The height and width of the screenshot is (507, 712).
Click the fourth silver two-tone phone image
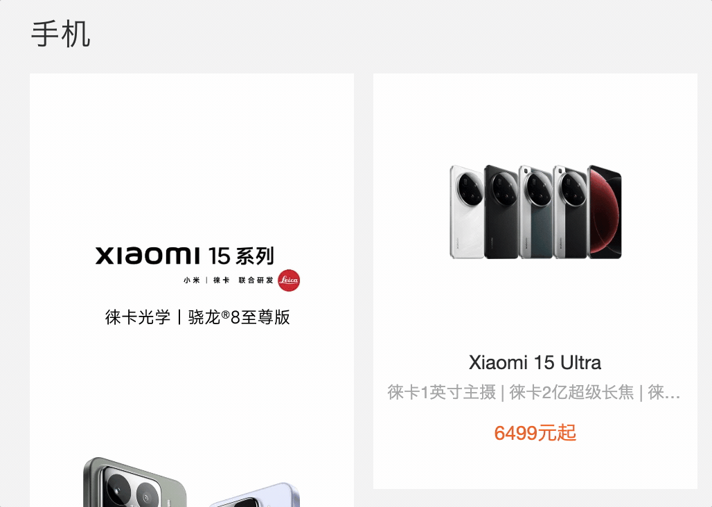tap(570, 212)
